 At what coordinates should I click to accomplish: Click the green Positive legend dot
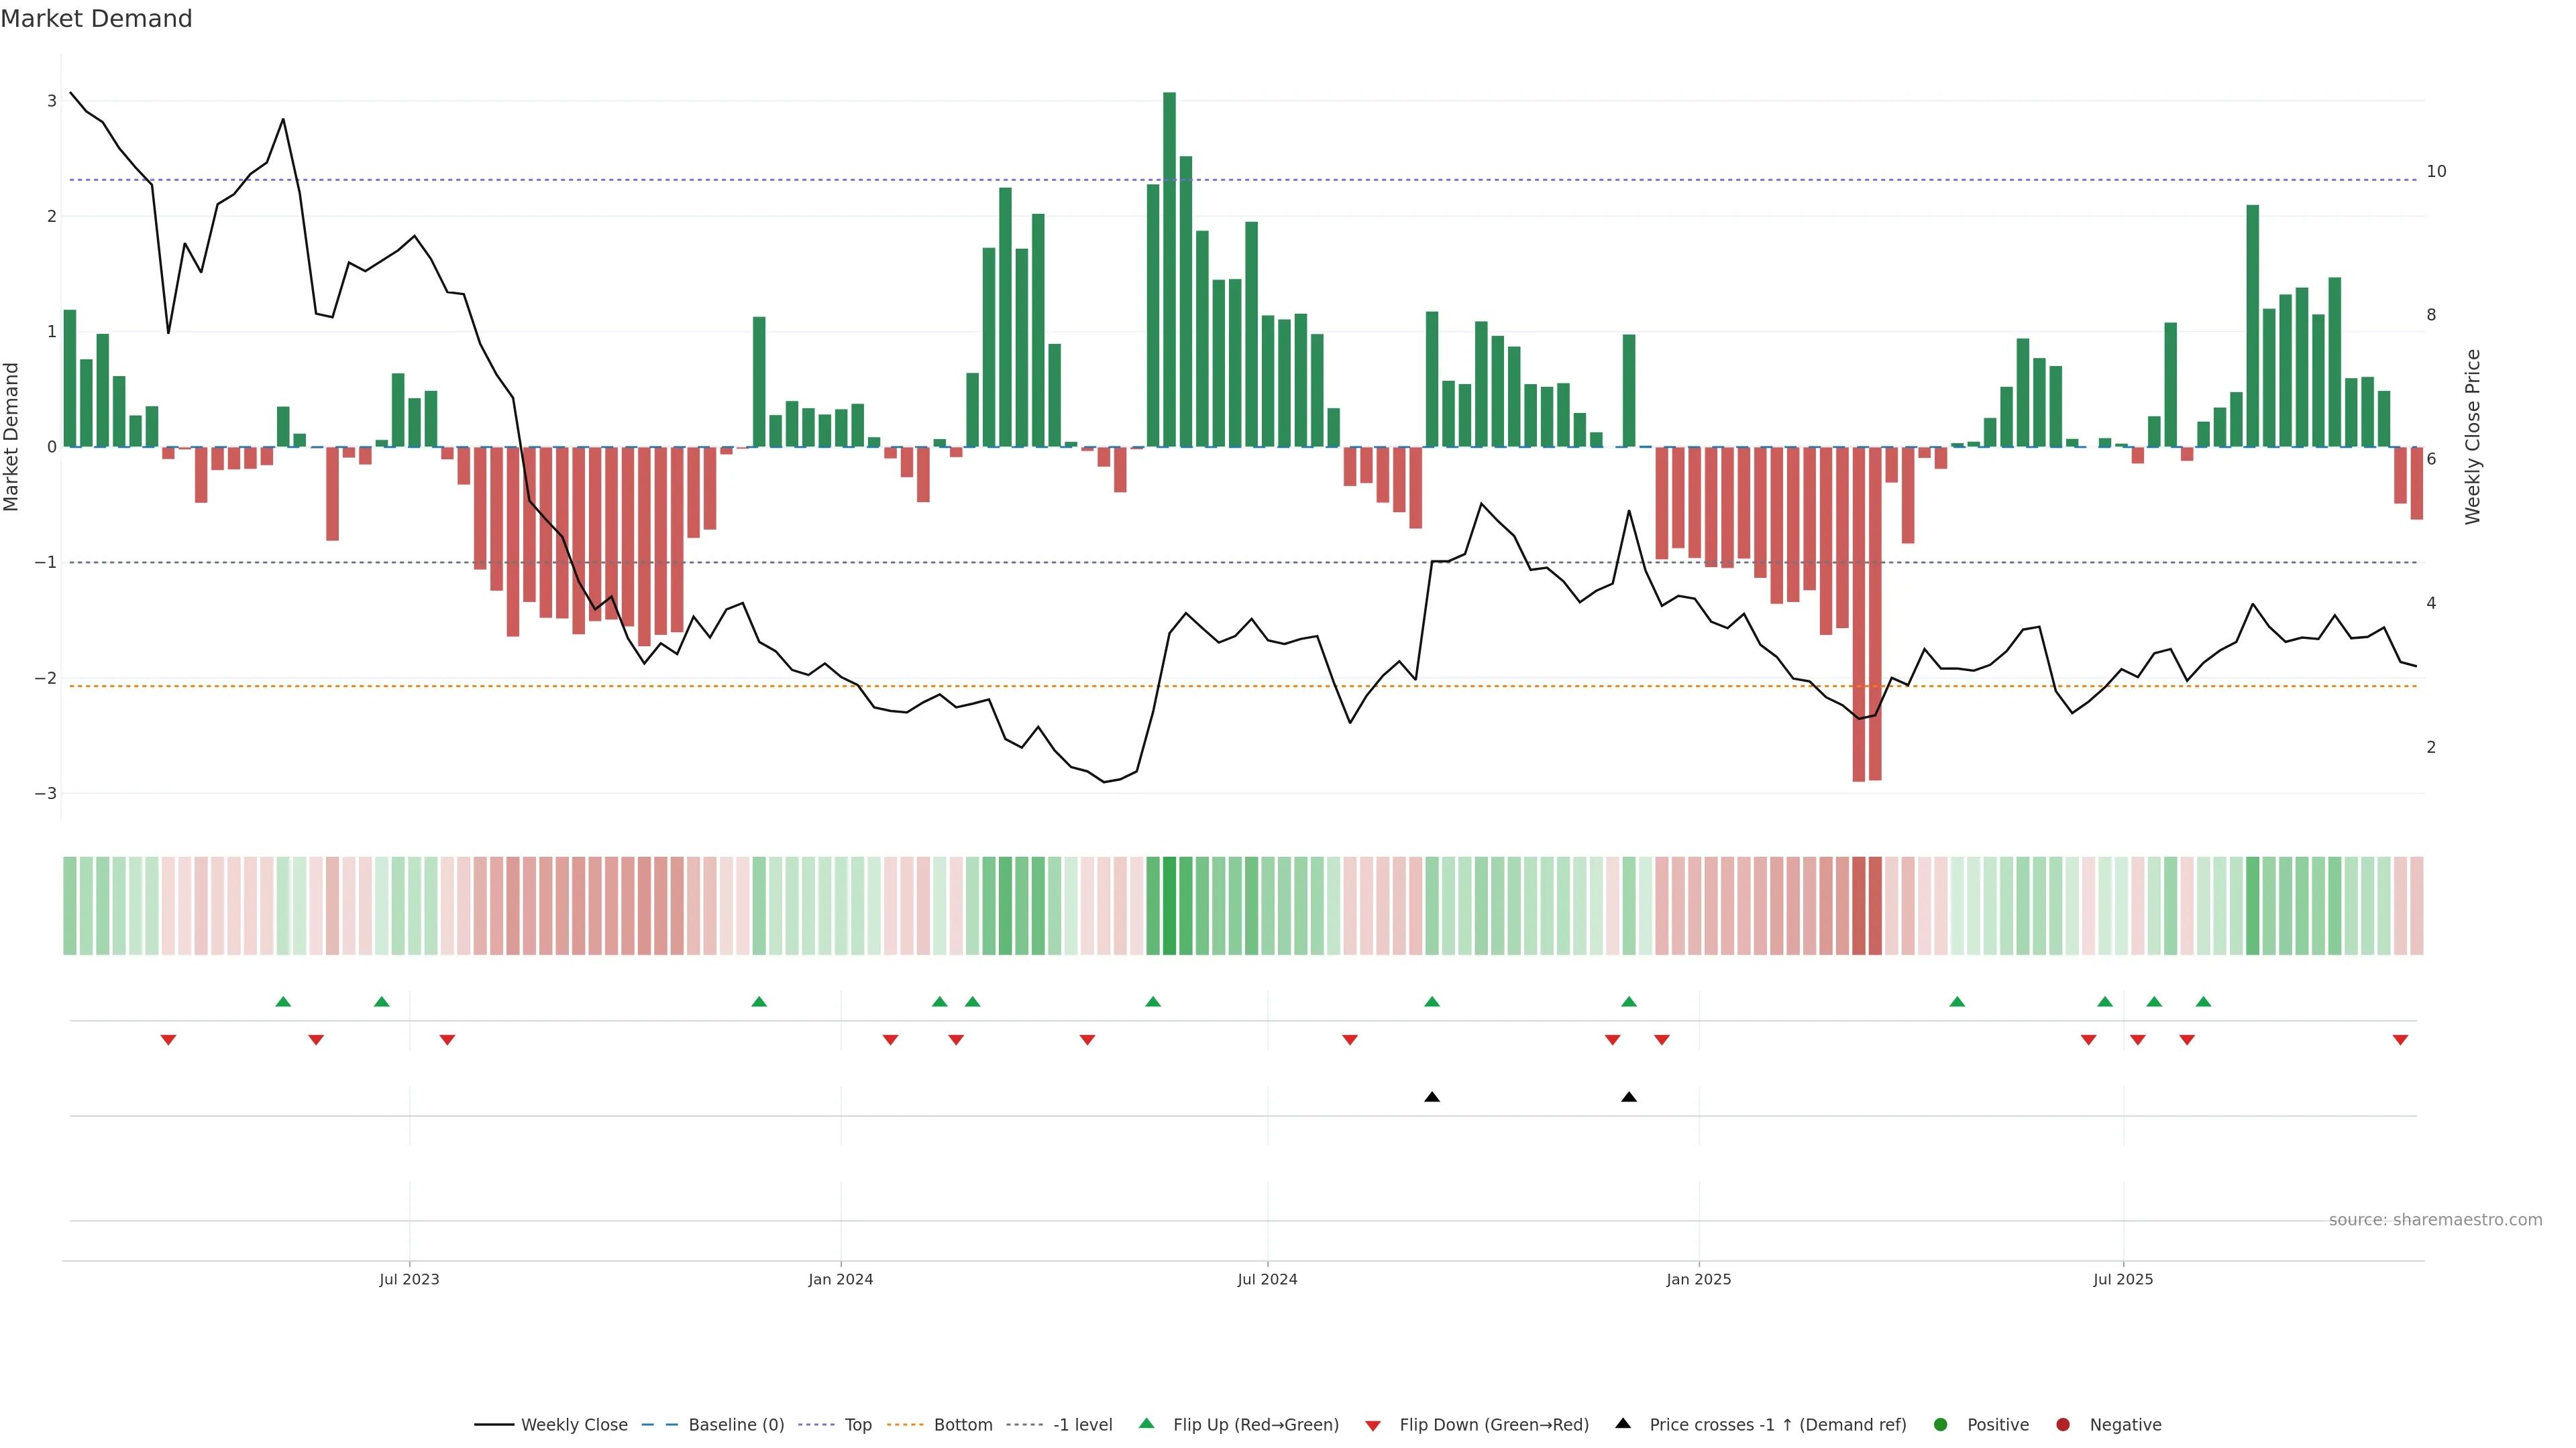pos(1941,1425)
